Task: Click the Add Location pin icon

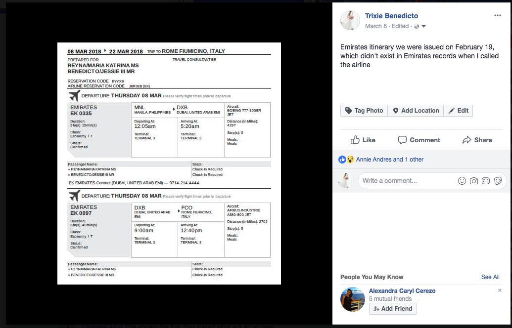Action: [x=395, y=111]
